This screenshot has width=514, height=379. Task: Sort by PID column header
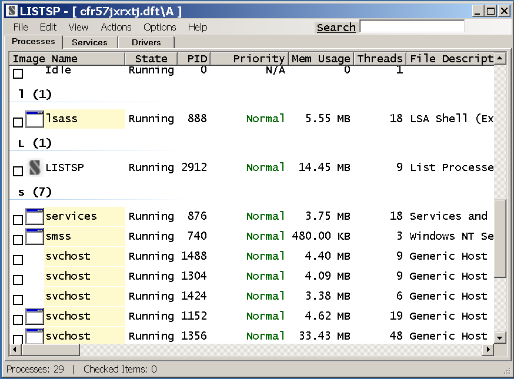[193, 59]
